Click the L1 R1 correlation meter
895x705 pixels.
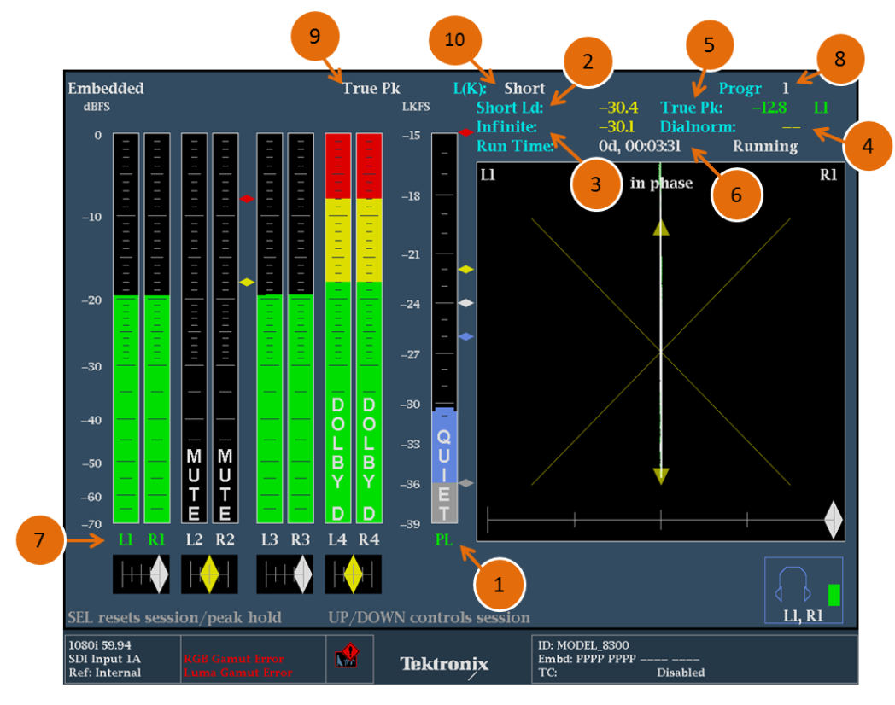(141, 574)
